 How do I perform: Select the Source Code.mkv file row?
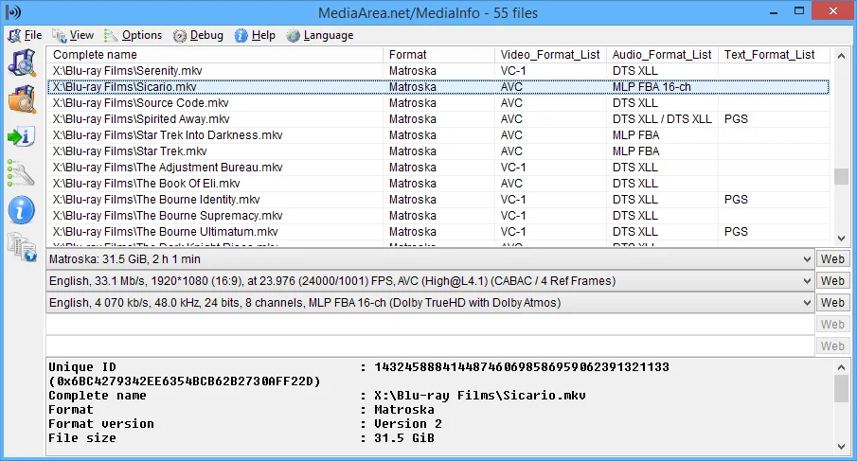(438, 103)
